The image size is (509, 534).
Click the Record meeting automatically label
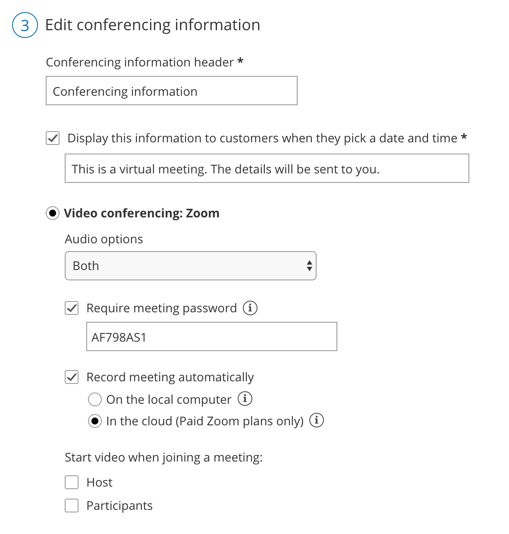170,377
